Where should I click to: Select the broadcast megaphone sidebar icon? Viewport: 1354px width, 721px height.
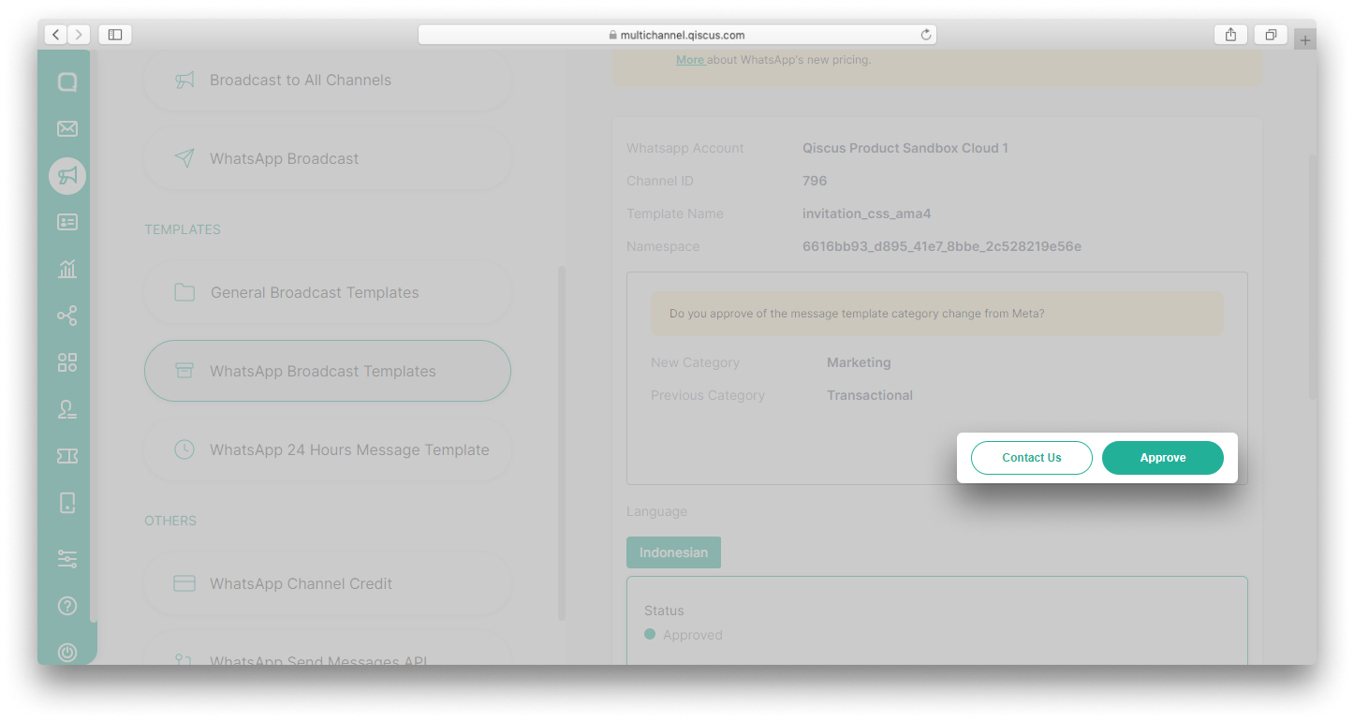pyautogui.click(x=67, y=176)
